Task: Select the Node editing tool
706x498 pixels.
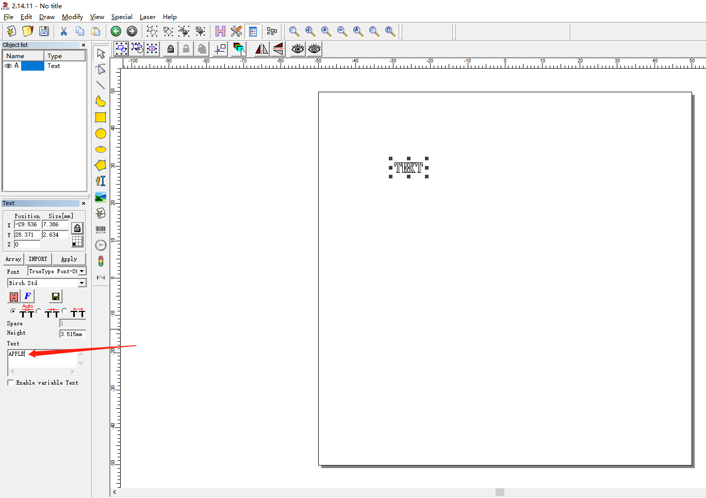Action: coord(101,69)
